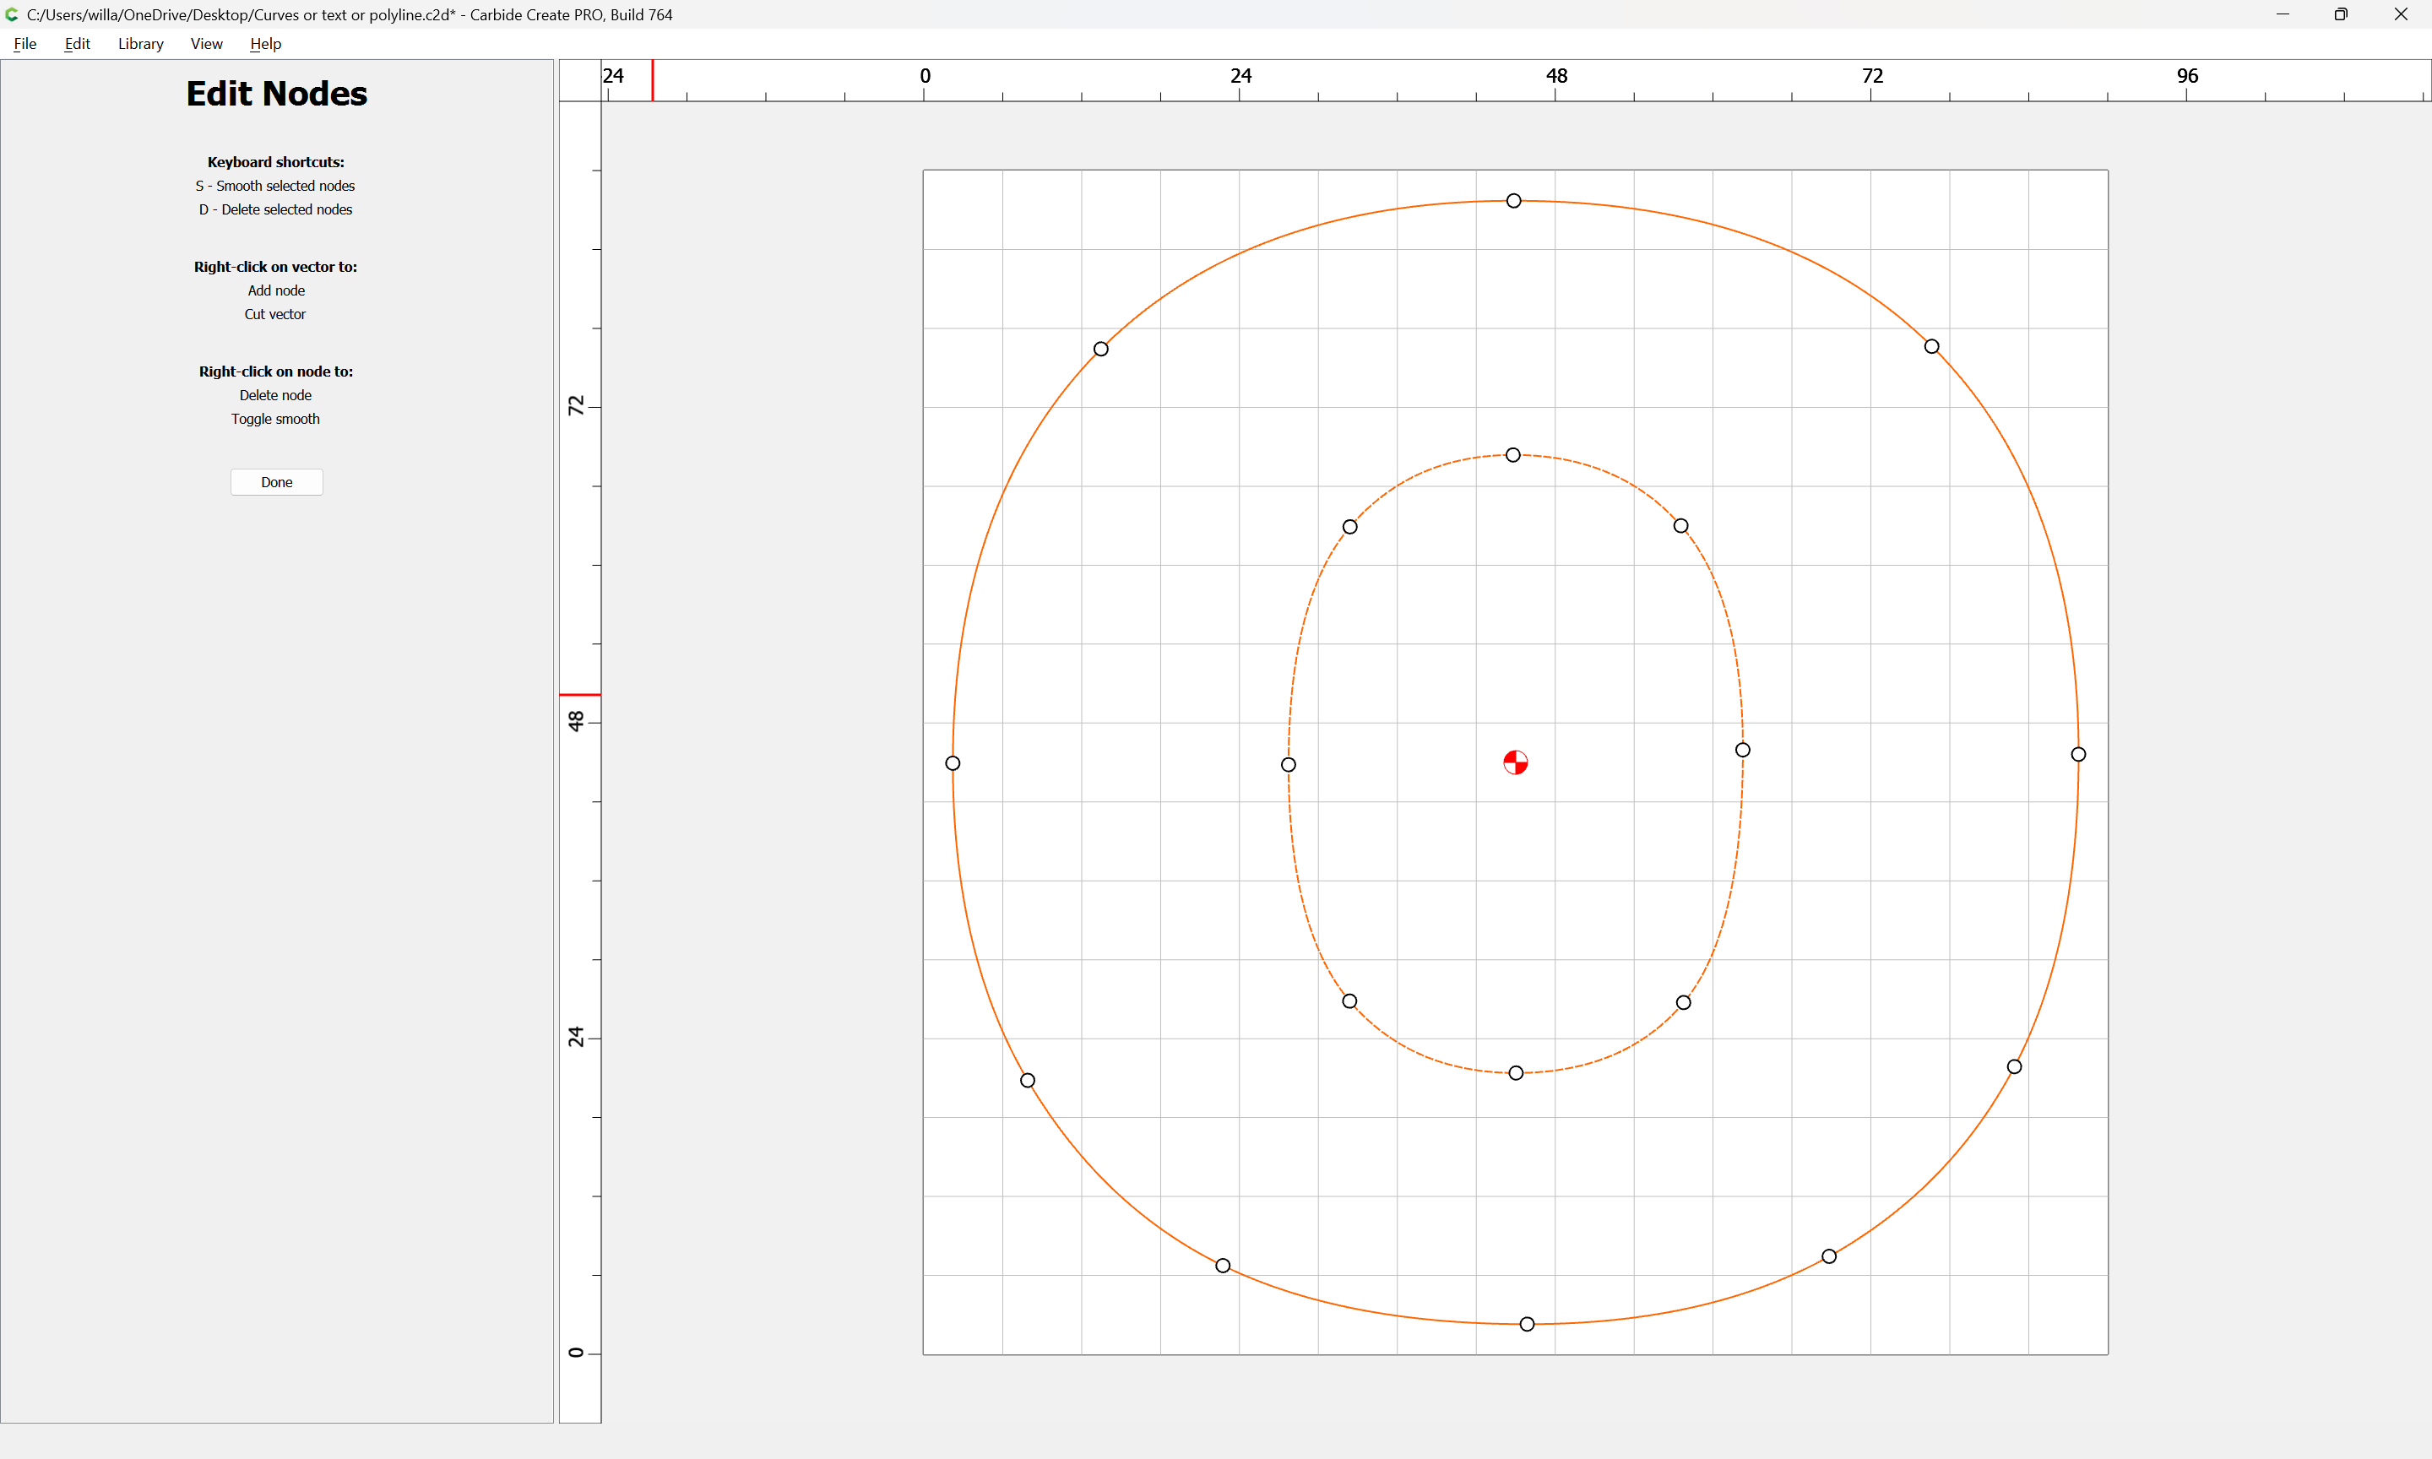Image resolution: width=2432 pixels, height=1459 pixels.
Task: Click the 'Edit Nodes' panel heading
Action: pyautogui.click(x=276, y=94)
